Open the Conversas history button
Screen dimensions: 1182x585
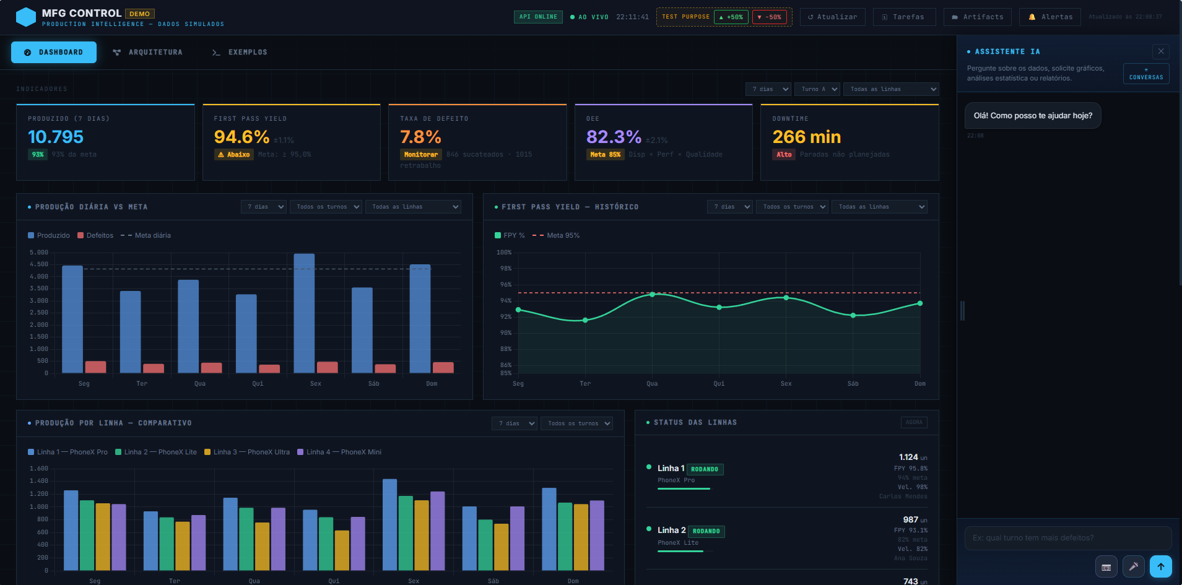(x=1146, y=74)
